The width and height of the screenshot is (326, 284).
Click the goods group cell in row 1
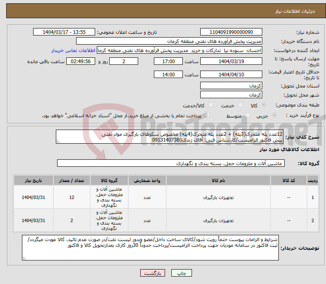tap(109, 197)
